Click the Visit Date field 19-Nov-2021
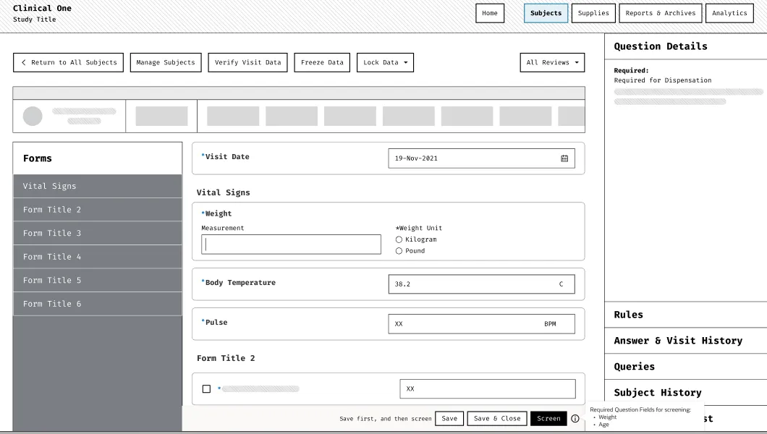 pos(481,158)
